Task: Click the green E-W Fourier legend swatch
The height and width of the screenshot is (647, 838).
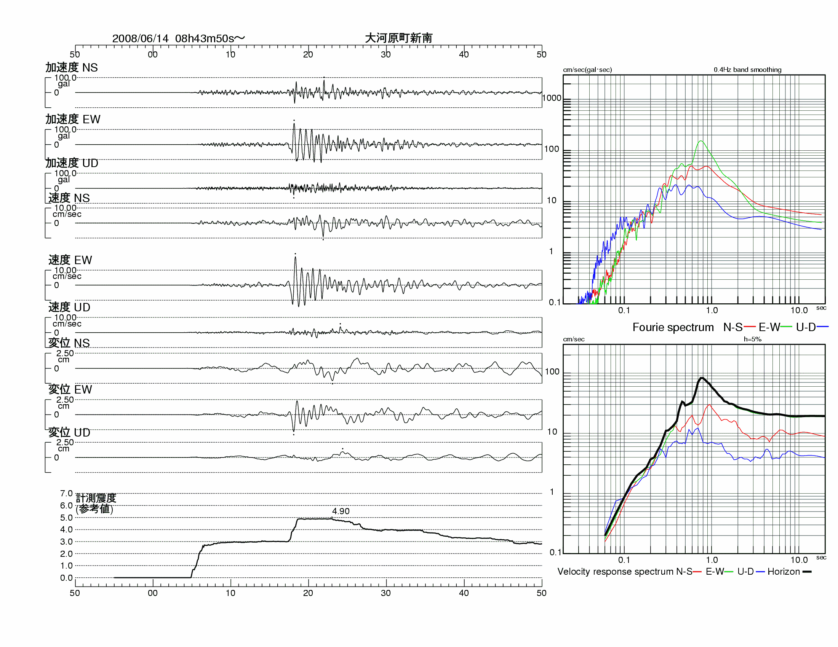Action: pyautogui.click(x=786, y=327)
